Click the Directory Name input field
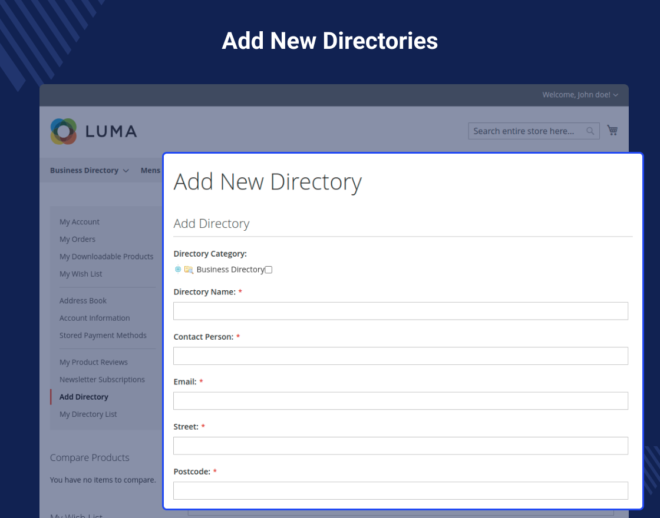The height and width of the screenshot is (518, 660). [x=401, y=311]
